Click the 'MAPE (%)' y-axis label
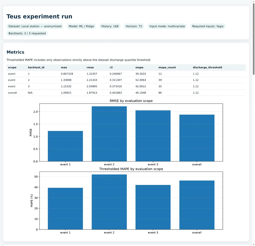The width and height of the screenshot is (255, 246). tap(32, 201)
